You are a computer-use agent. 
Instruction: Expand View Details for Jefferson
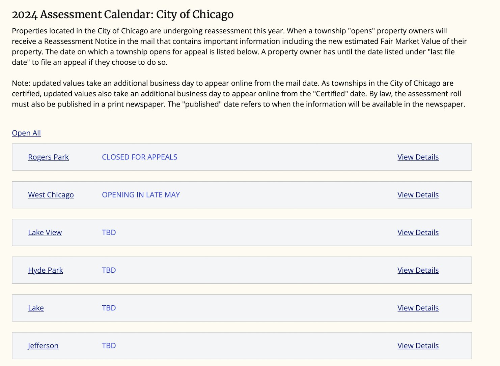point(418,346)
